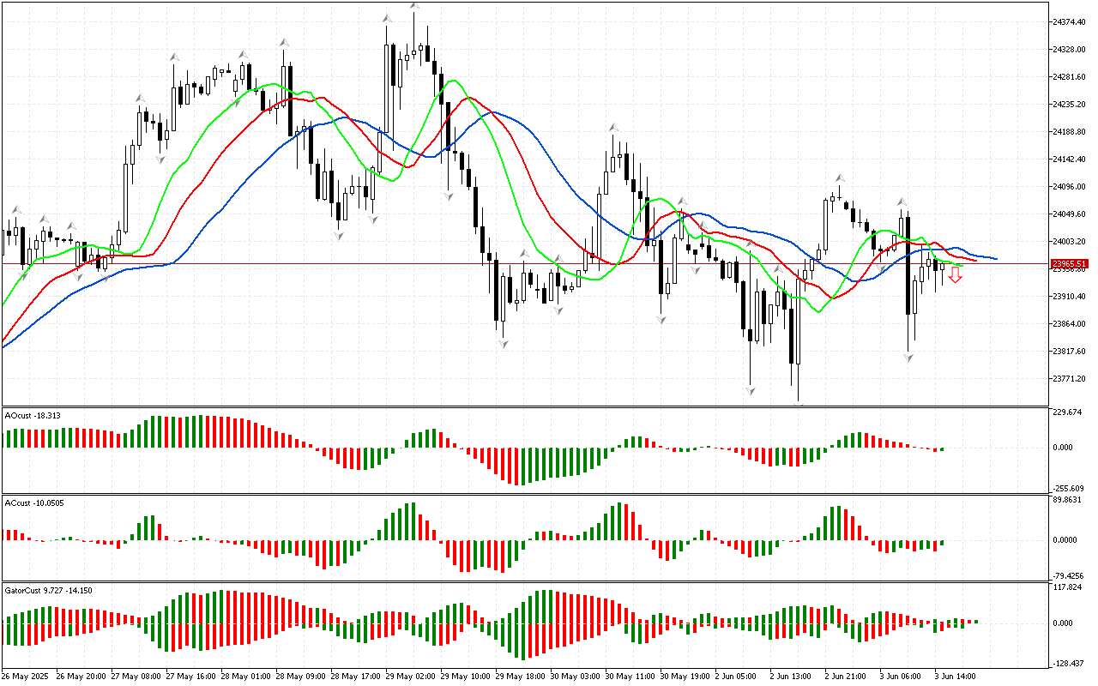Select the leftmost up fractal arrow on the chart

pyautogui.click(x=15, y=208)
